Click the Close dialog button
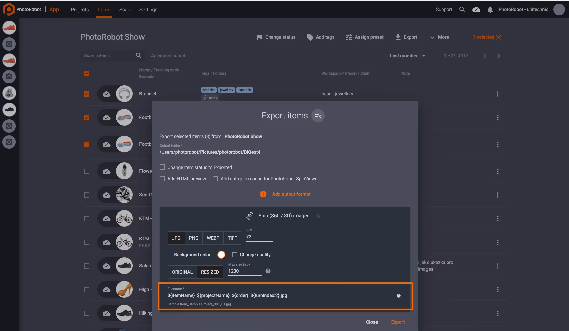 tap(372, 322)
